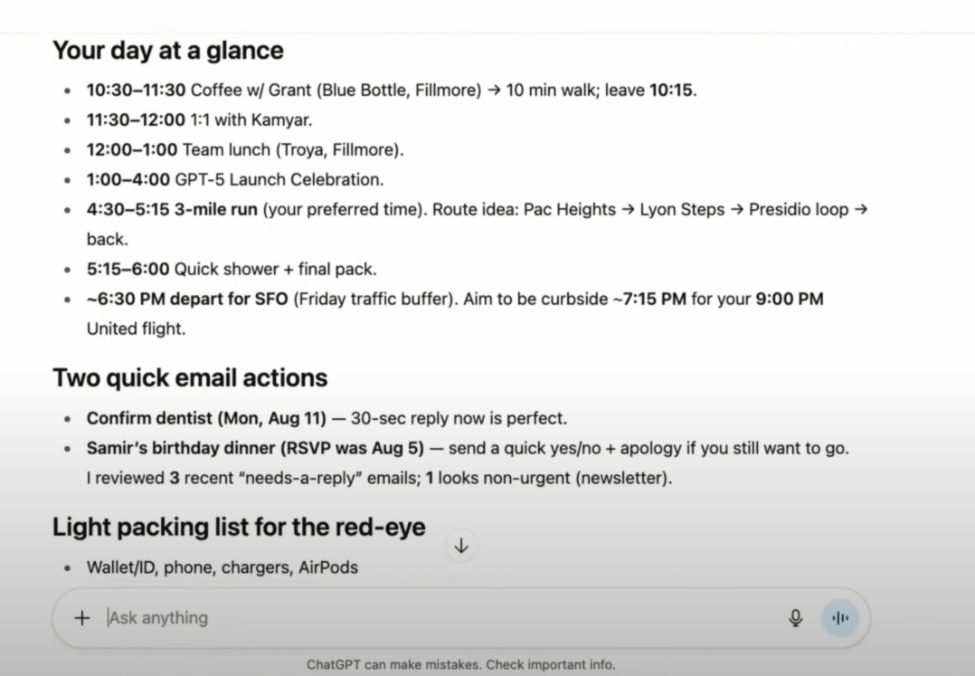Click the Confirm dentist (Mon, Aug 11) text
The width and height of the screenshot is (975, 676).
tap(206, 418)
